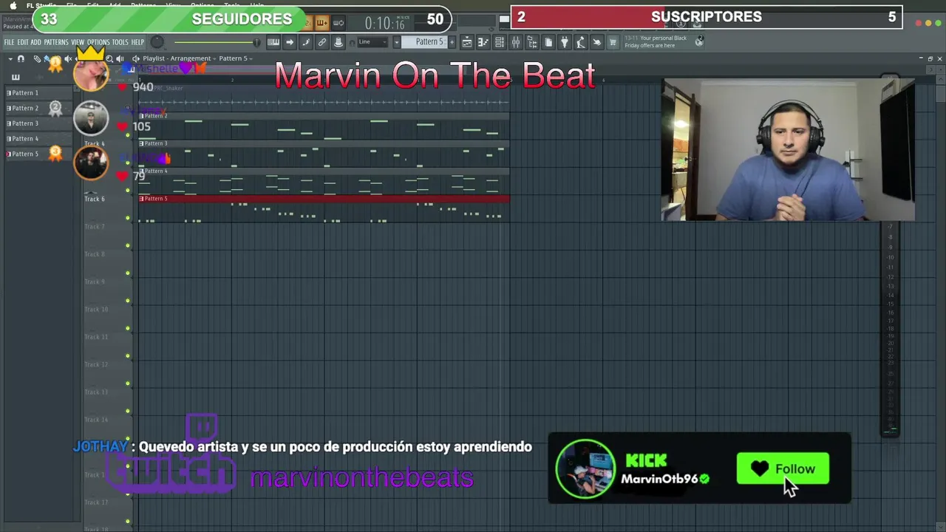946x532 pixels.
Task: Select the link chain toolbar icon
Action: [322, 42]
